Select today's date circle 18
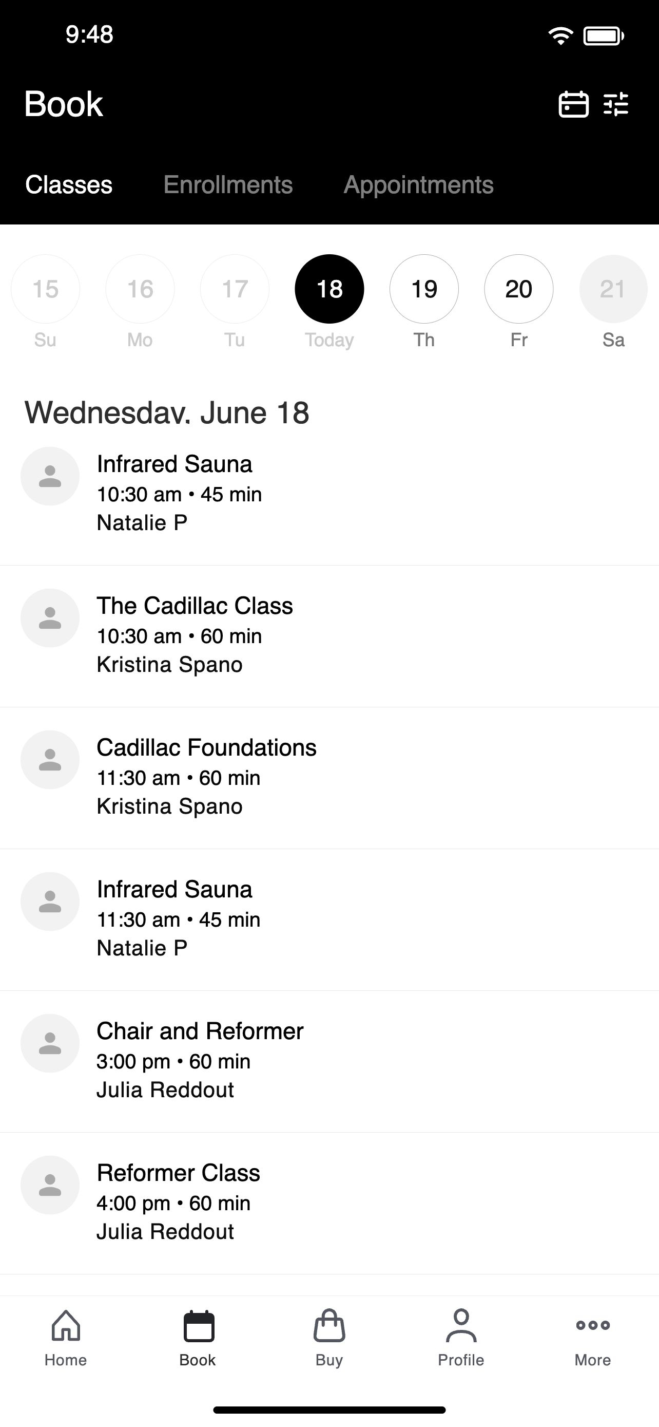 (x=329, y=289)
